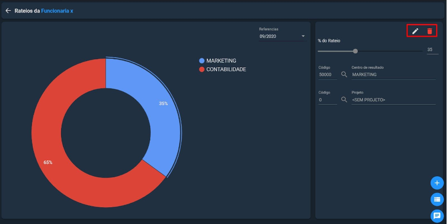Screen dimensions: 447x224
Task: Open the chat message floating button
Action: click(437, 216)
